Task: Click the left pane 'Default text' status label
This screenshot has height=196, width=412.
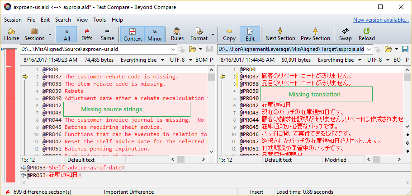Action: [81, 160]
